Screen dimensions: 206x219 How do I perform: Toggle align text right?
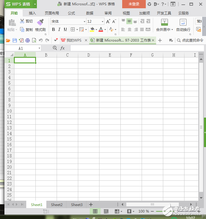[136, 29]
